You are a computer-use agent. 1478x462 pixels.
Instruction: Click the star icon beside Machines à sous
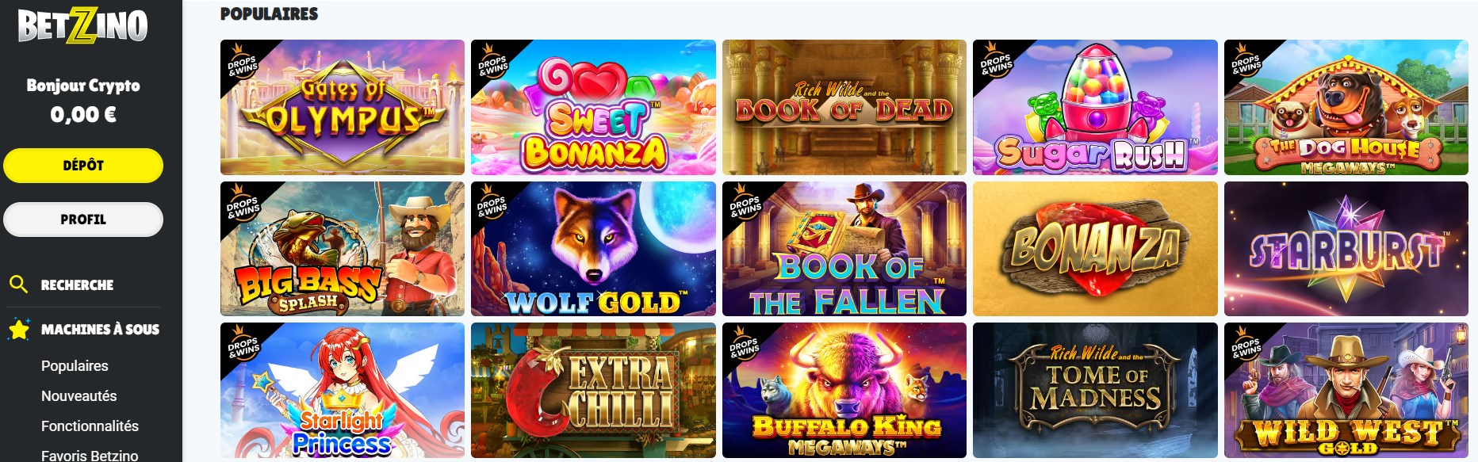18,329
